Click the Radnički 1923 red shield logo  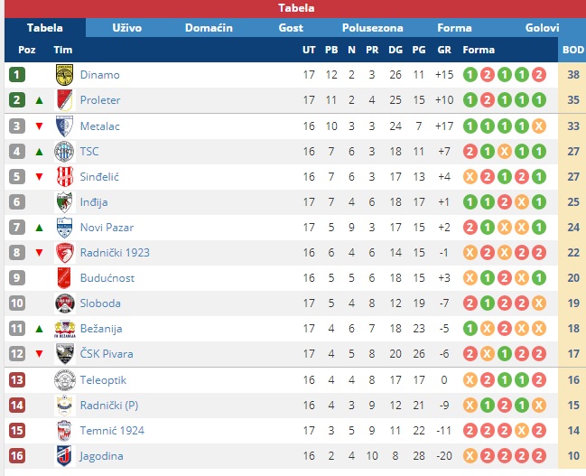(64, 253)
